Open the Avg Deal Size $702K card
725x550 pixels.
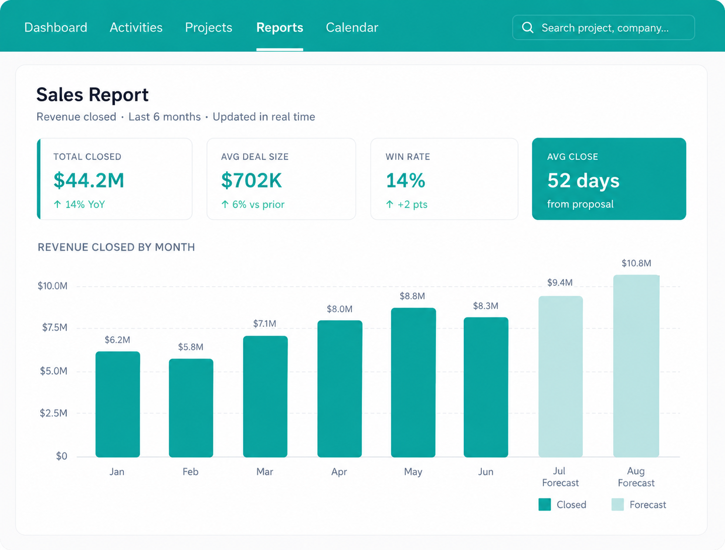281,179
